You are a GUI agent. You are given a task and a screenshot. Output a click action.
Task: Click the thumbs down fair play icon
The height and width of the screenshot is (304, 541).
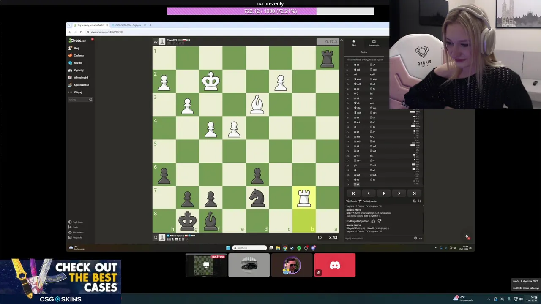pos(379,221)
